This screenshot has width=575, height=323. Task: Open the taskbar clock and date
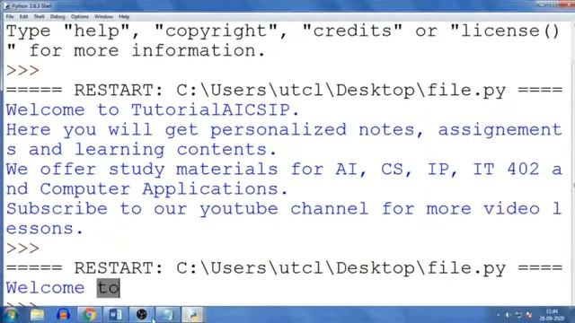[x=551, y=315]
